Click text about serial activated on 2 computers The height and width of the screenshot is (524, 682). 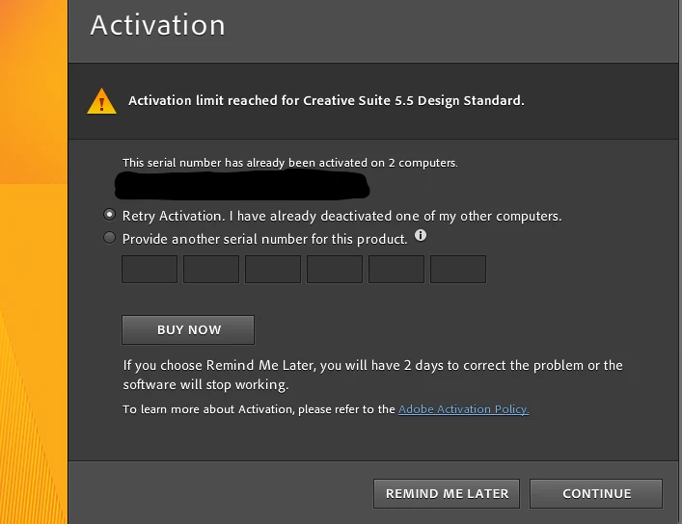click(290, 163)
